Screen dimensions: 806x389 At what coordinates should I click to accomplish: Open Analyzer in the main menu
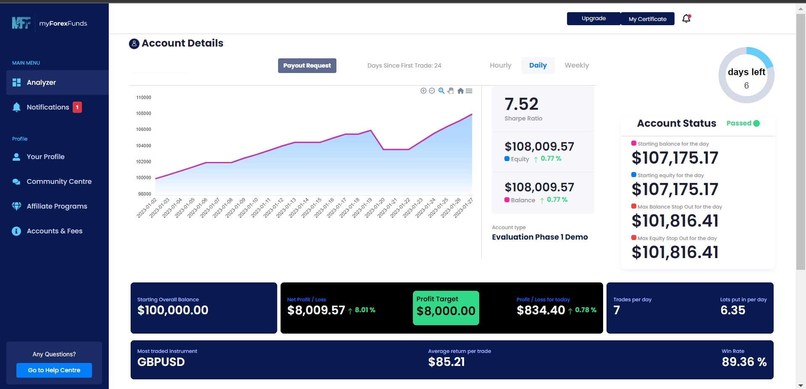41,83
